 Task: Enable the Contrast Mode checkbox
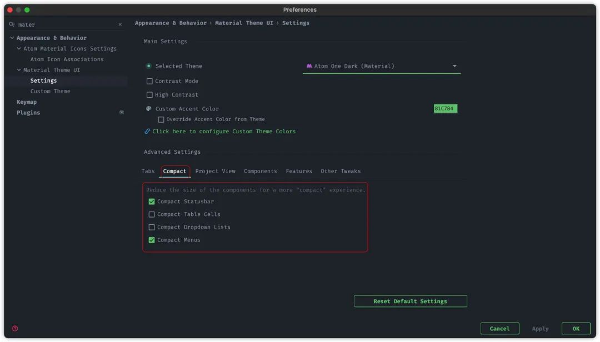tap(149, 81)
